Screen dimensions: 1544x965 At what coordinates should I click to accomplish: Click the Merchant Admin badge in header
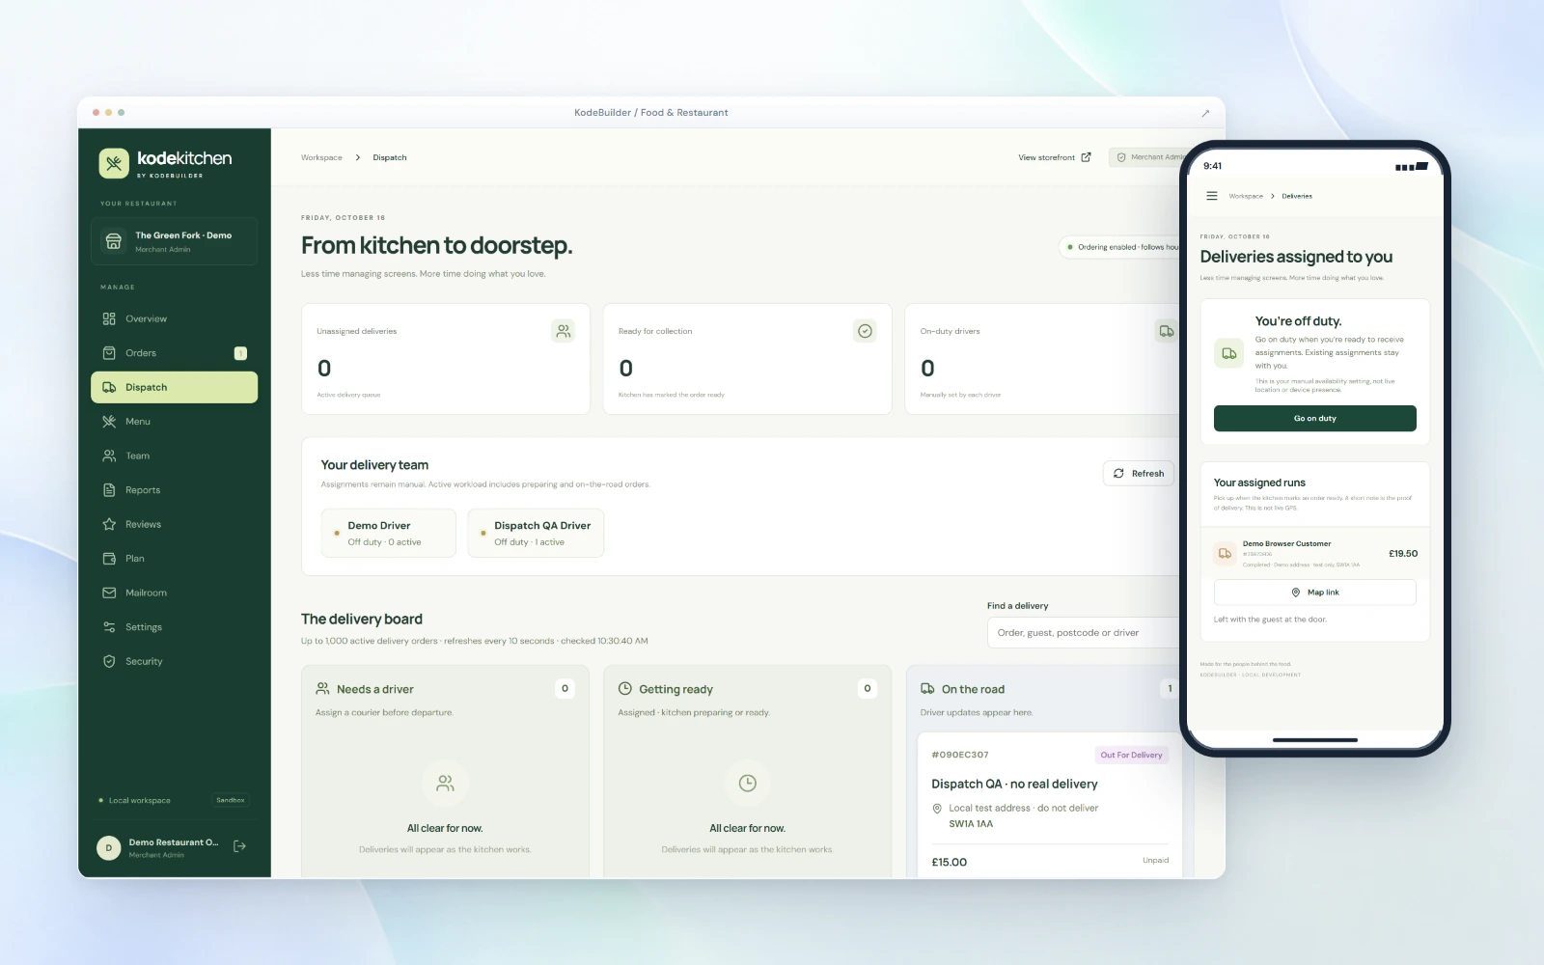click(x=1149, y=157)
